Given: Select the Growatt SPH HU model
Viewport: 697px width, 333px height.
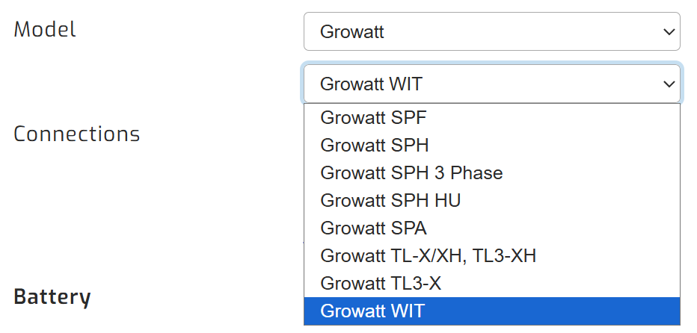Looking at the screenshot, I should coord(390,201).
